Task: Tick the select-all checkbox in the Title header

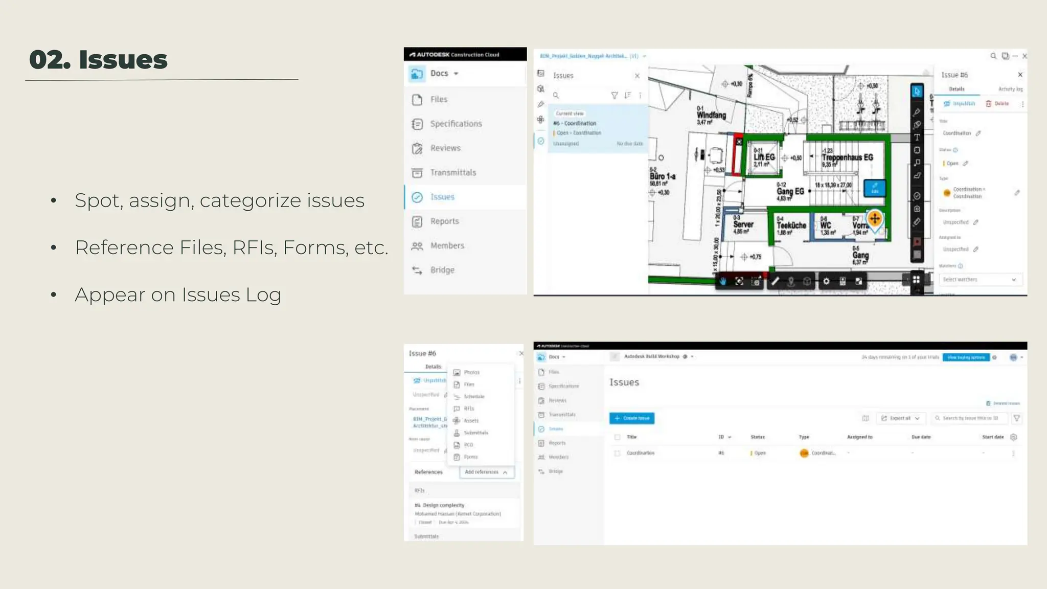Action: click(617, 438)
